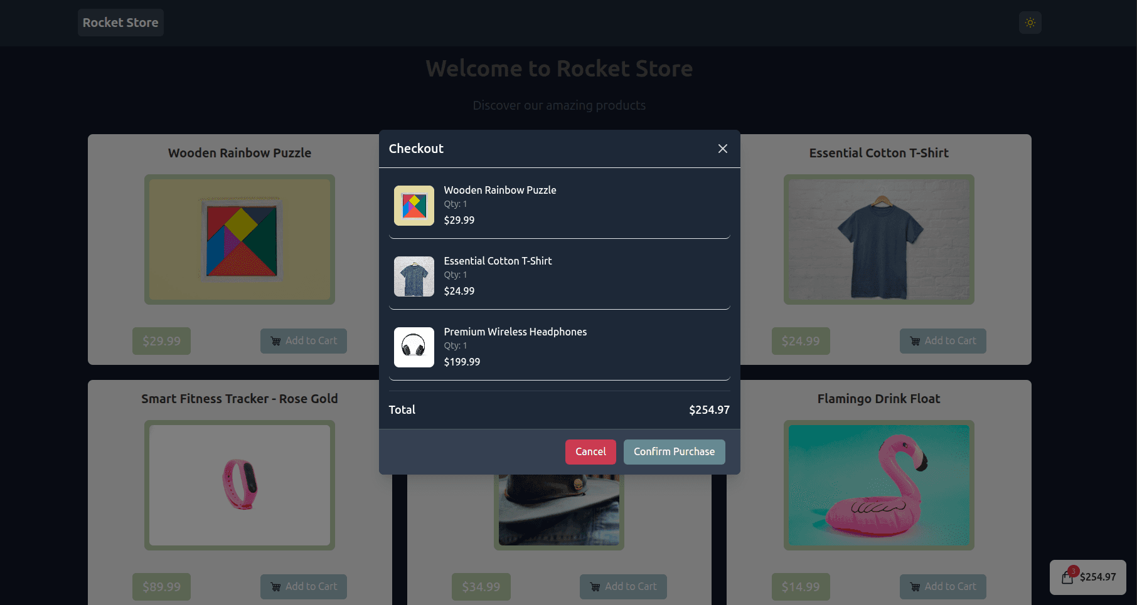Click the leather hat product image
This screenshot has height=605, width=1137.
coord(559,510)
